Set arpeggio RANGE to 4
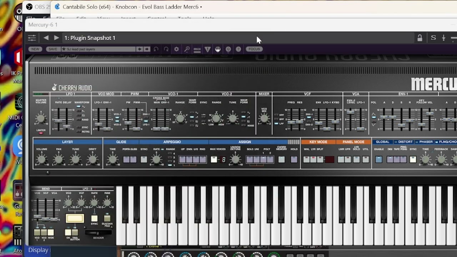Viewport: 457px width, 257px height. (x=170, y=154)
